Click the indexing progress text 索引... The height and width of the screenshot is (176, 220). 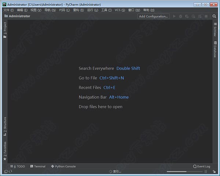tap(117, 172)
